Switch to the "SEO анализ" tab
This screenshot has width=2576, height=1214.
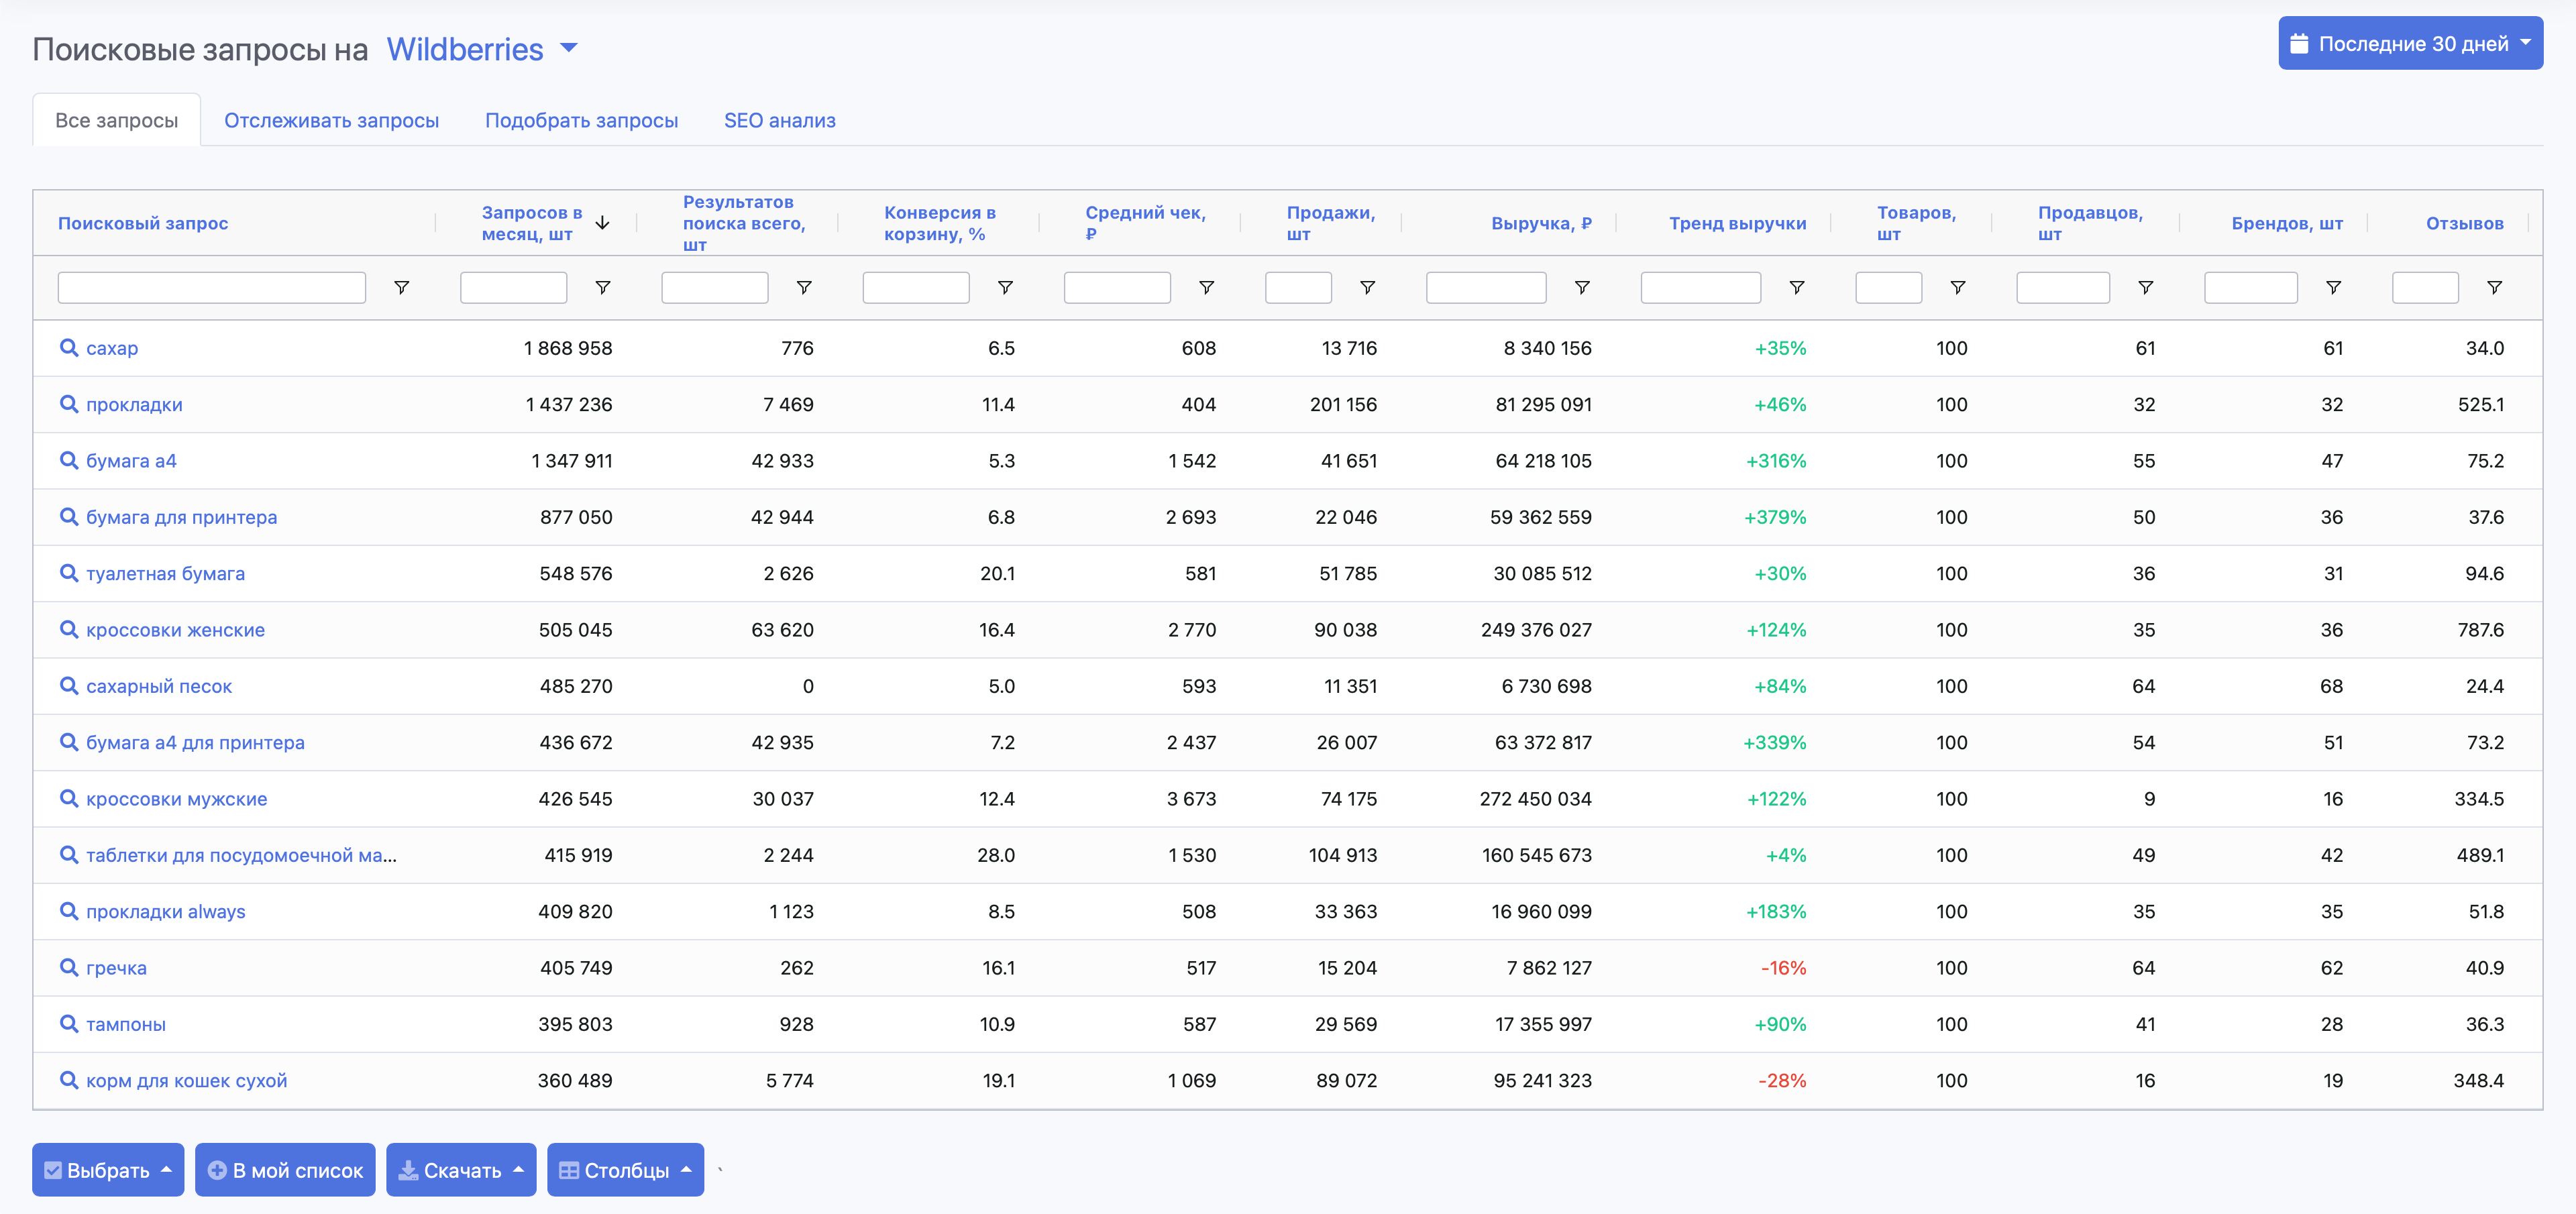[x=780, y=120]
